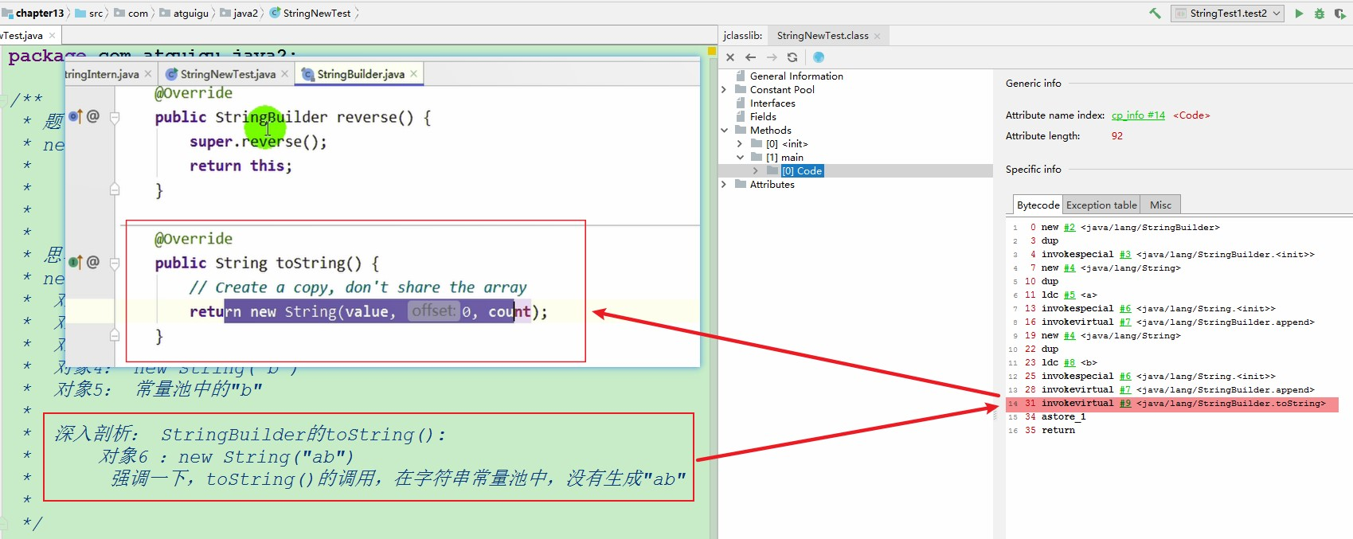Switch to the StringNewTest.java popup tab
Image resolution: width=1353 pixels, height=539 pixels.
(228, 74)
